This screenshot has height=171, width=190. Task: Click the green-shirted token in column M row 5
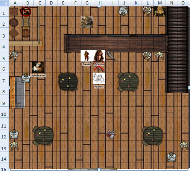click(160, 56)
